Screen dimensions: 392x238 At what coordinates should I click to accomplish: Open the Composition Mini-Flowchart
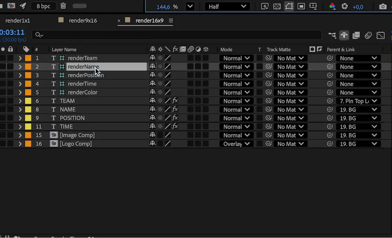coord(332,35)
